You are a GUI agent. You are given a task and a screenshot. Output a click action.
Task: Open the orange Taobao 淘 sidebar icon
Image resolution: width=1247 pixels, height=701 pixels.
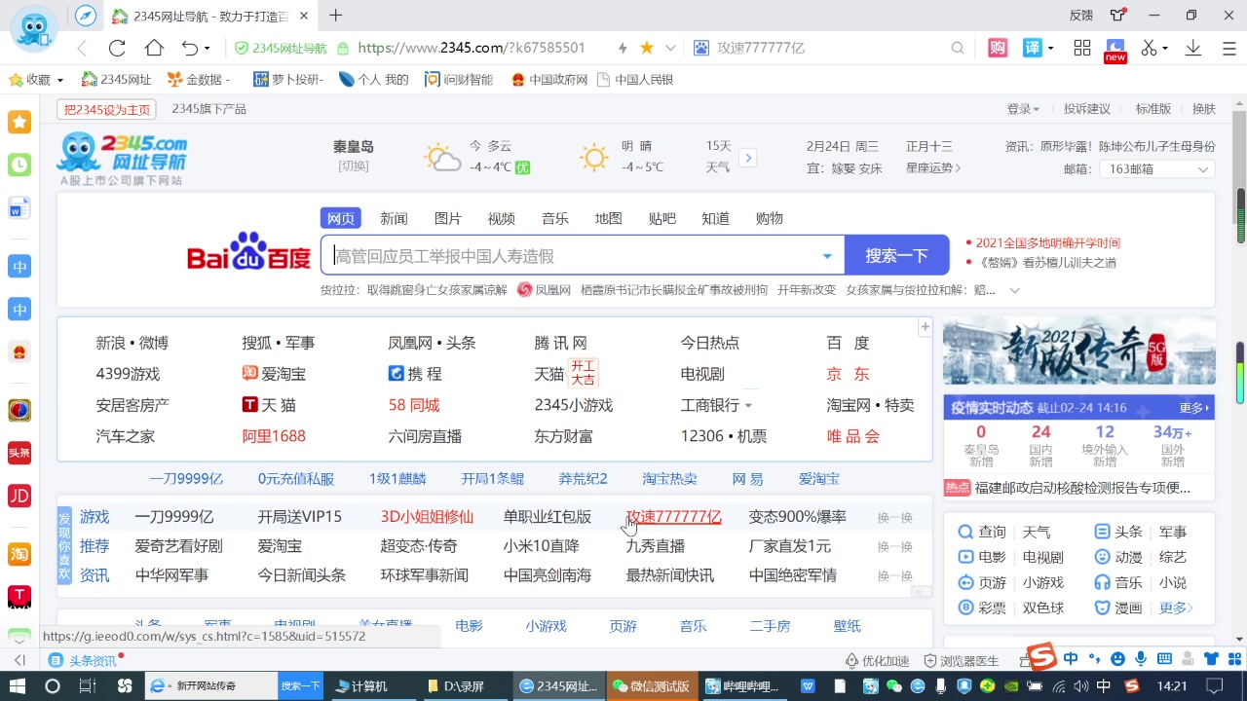tap(19, 554)
